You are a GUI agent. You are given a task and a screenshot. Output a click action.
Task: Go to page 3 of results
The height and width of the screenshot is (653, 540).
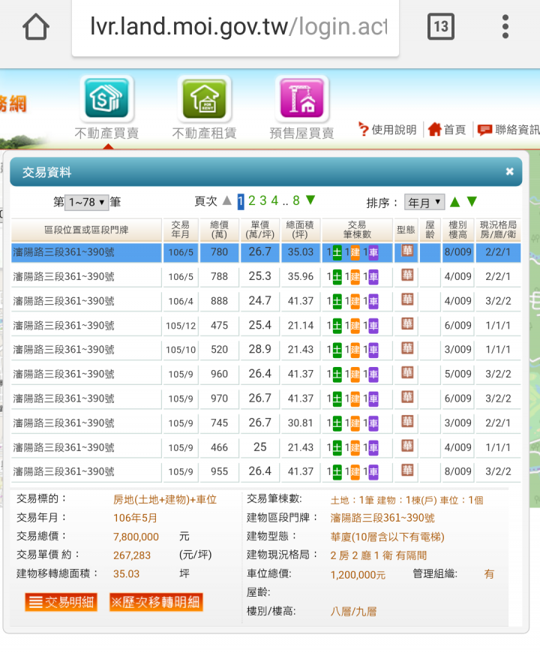[263, 200]
